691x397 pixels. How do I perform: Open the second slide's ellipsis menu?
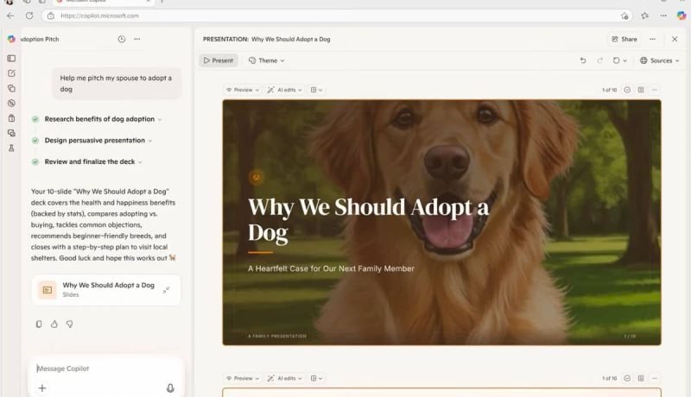[x=655, y=378]
